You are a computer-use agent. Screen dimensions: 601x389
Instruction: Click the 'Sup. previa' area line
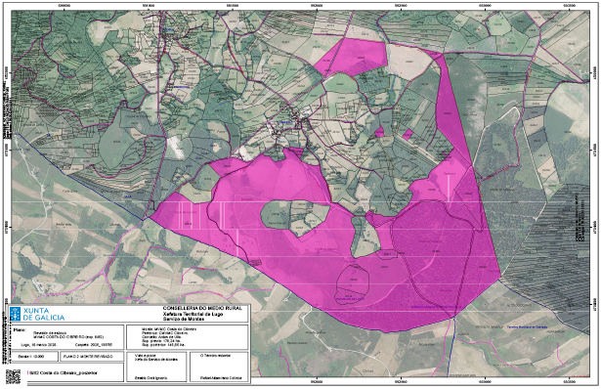tap(161, 341)
